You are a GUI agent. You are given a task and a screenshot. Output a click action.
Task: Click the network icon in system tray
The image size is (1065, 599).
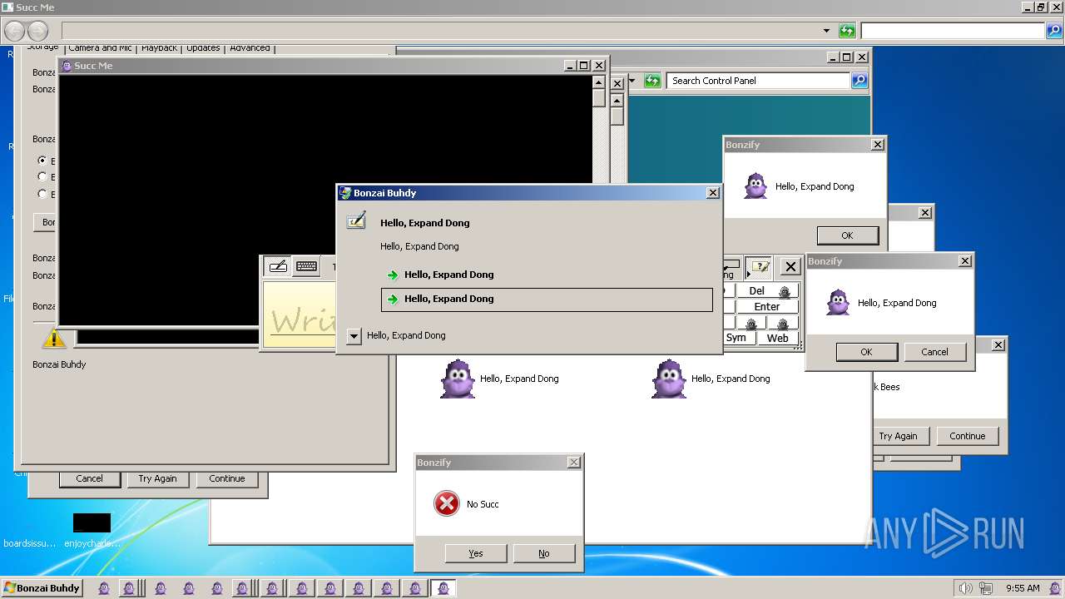coord(986,588)
